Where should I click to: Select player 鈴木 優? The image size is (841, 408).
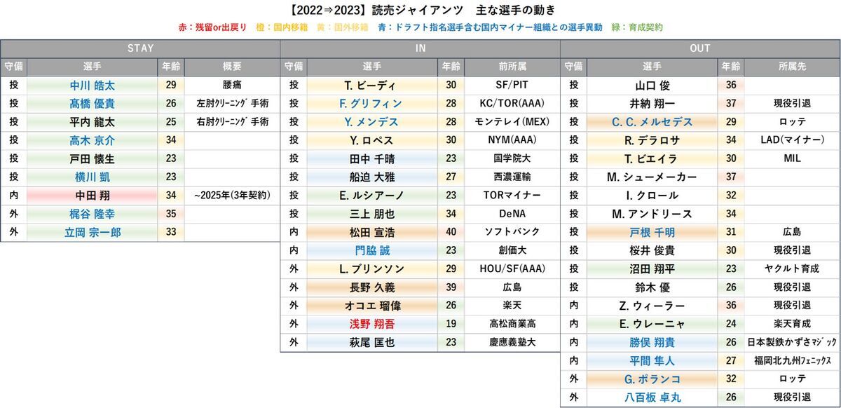point(652,287)
